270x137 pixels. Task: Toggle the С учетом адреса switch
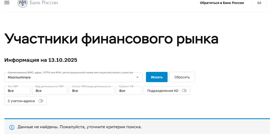click(x=41, y=101)
